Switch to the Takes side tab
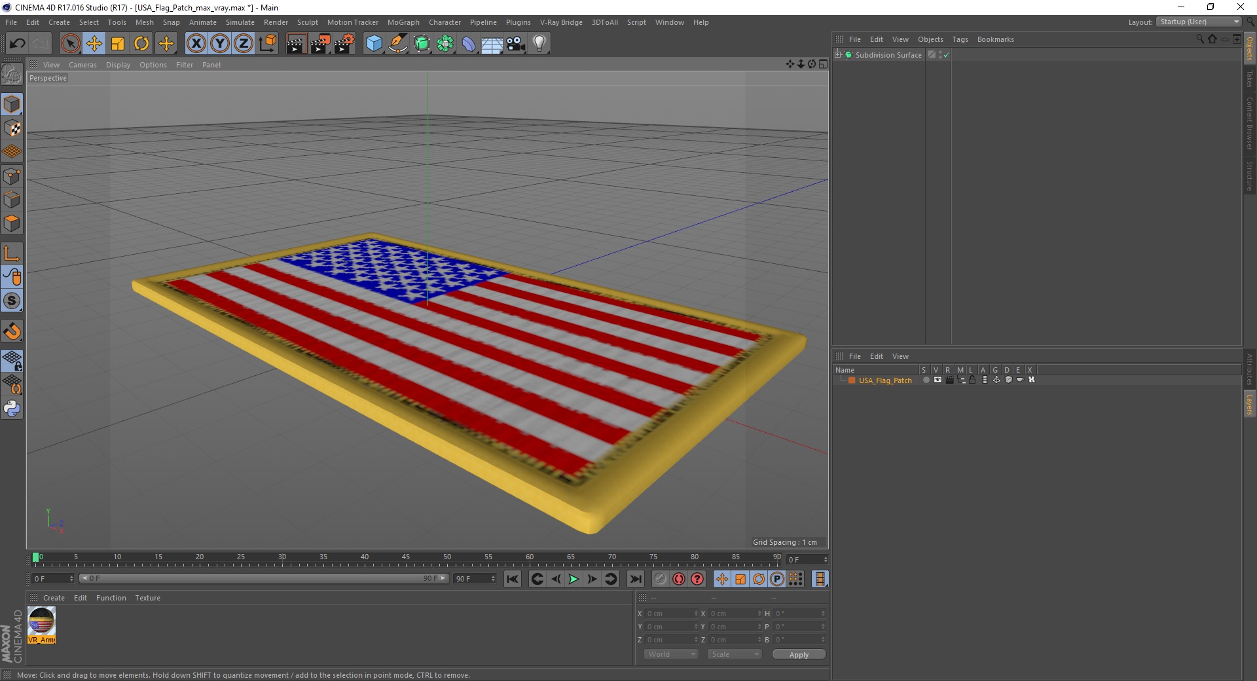 coord(1250,79)
